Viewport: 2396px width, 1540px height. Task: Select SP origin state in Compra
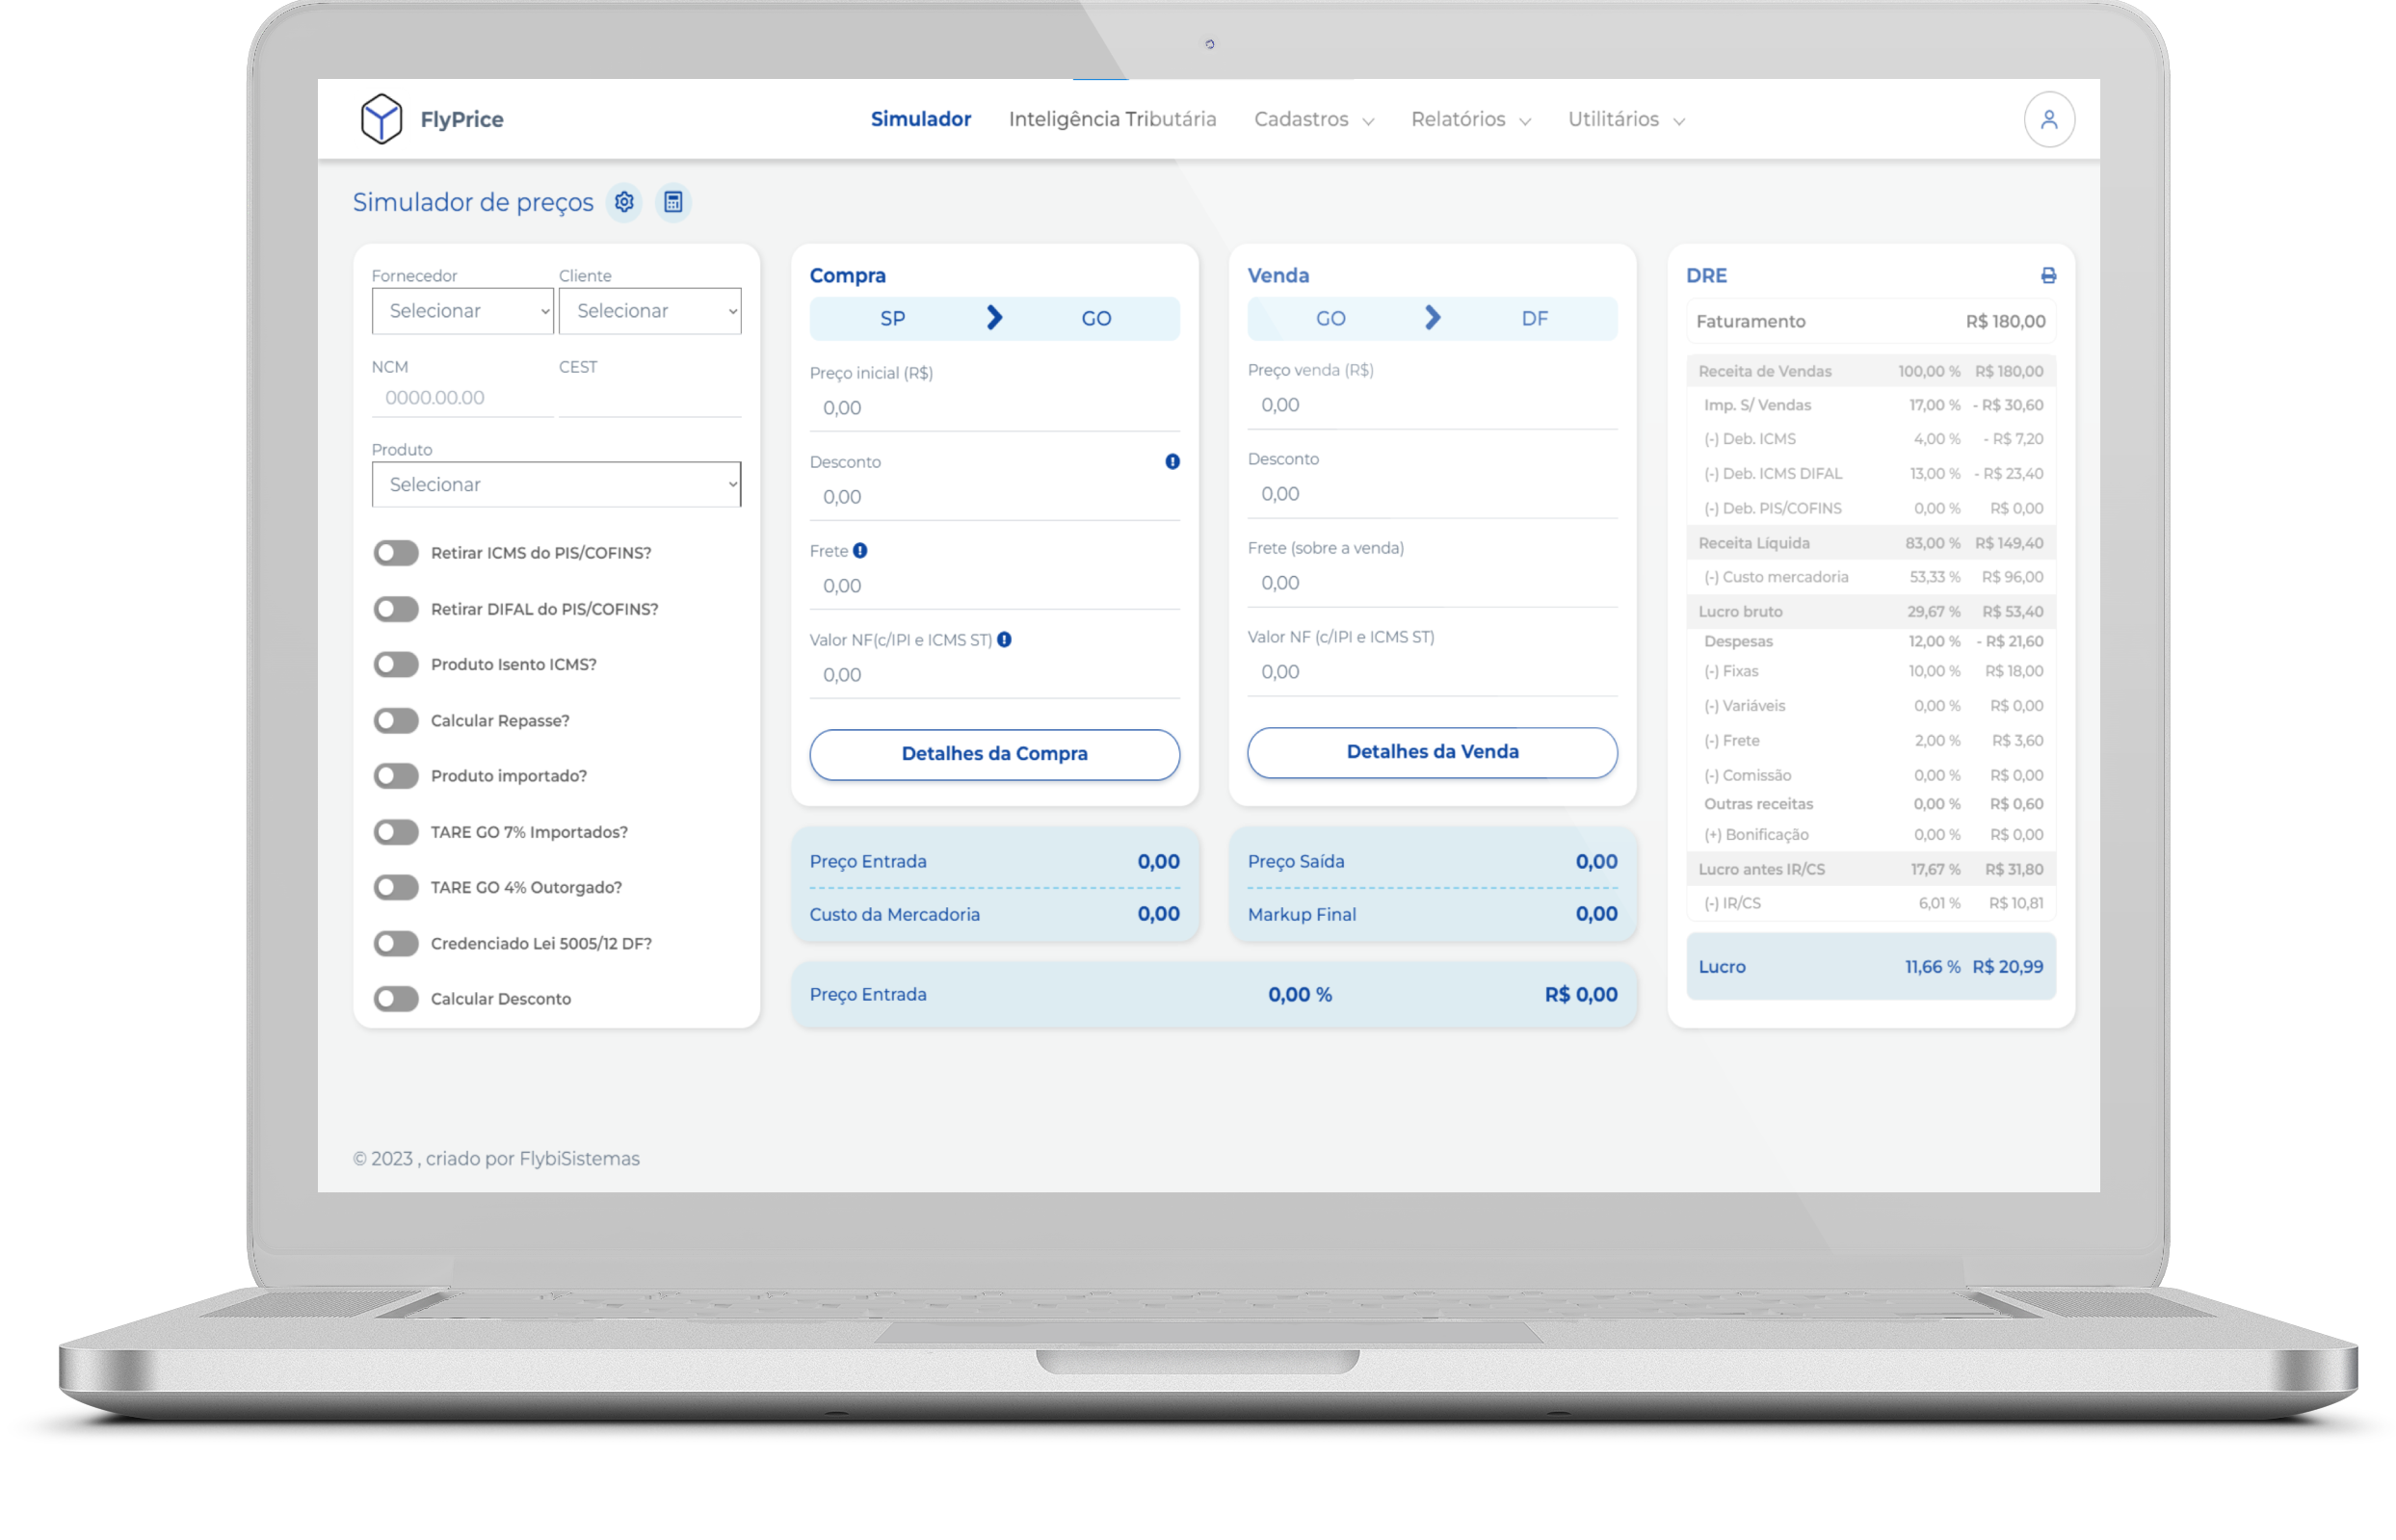[892, 318]
